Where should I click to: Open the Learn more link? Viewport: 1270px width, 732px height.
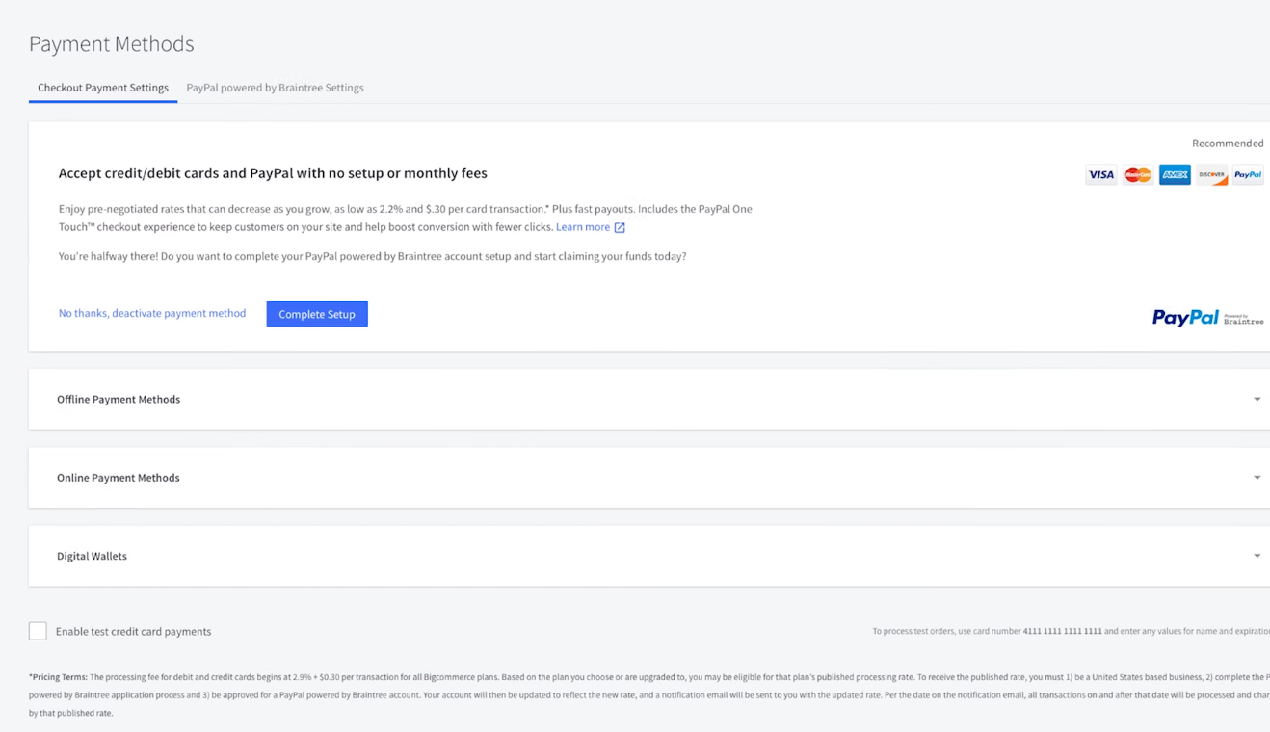582,227
